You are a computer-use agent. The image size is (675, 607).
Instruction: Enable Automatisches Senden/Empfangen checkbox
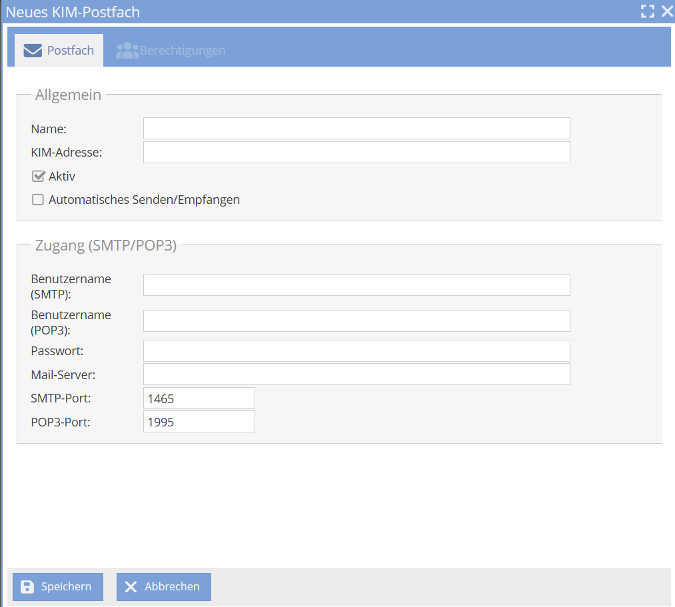38,200
